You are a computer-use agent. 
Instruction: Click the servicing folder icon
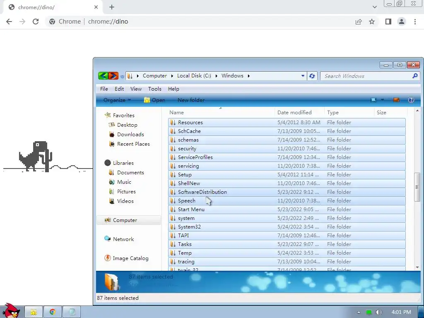pyautogui.click(x=173, y=166)
